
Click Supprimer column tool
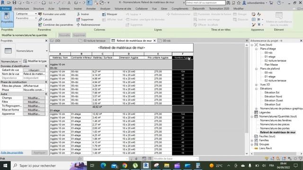point(85,19)
